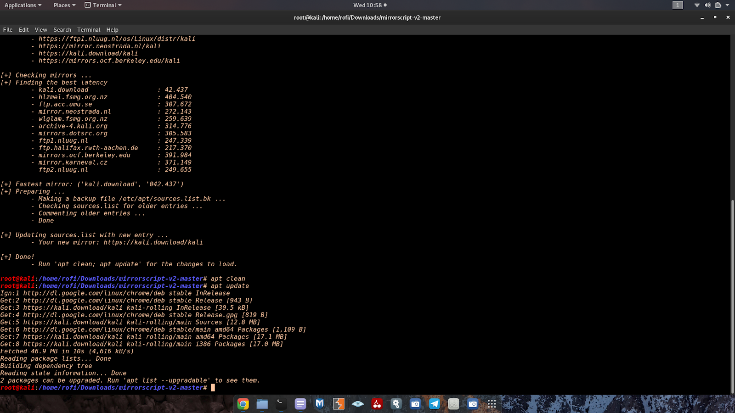Click the 'mirrors.dotsrc.org' hostname
735x413 pixels.
(x=73, y=134)
